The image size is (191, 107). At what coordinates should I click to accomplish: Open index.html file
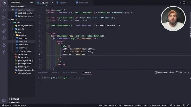pos(23,57)
